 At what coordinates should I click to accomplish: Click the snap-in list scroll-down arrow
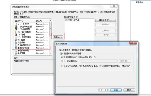51,54
